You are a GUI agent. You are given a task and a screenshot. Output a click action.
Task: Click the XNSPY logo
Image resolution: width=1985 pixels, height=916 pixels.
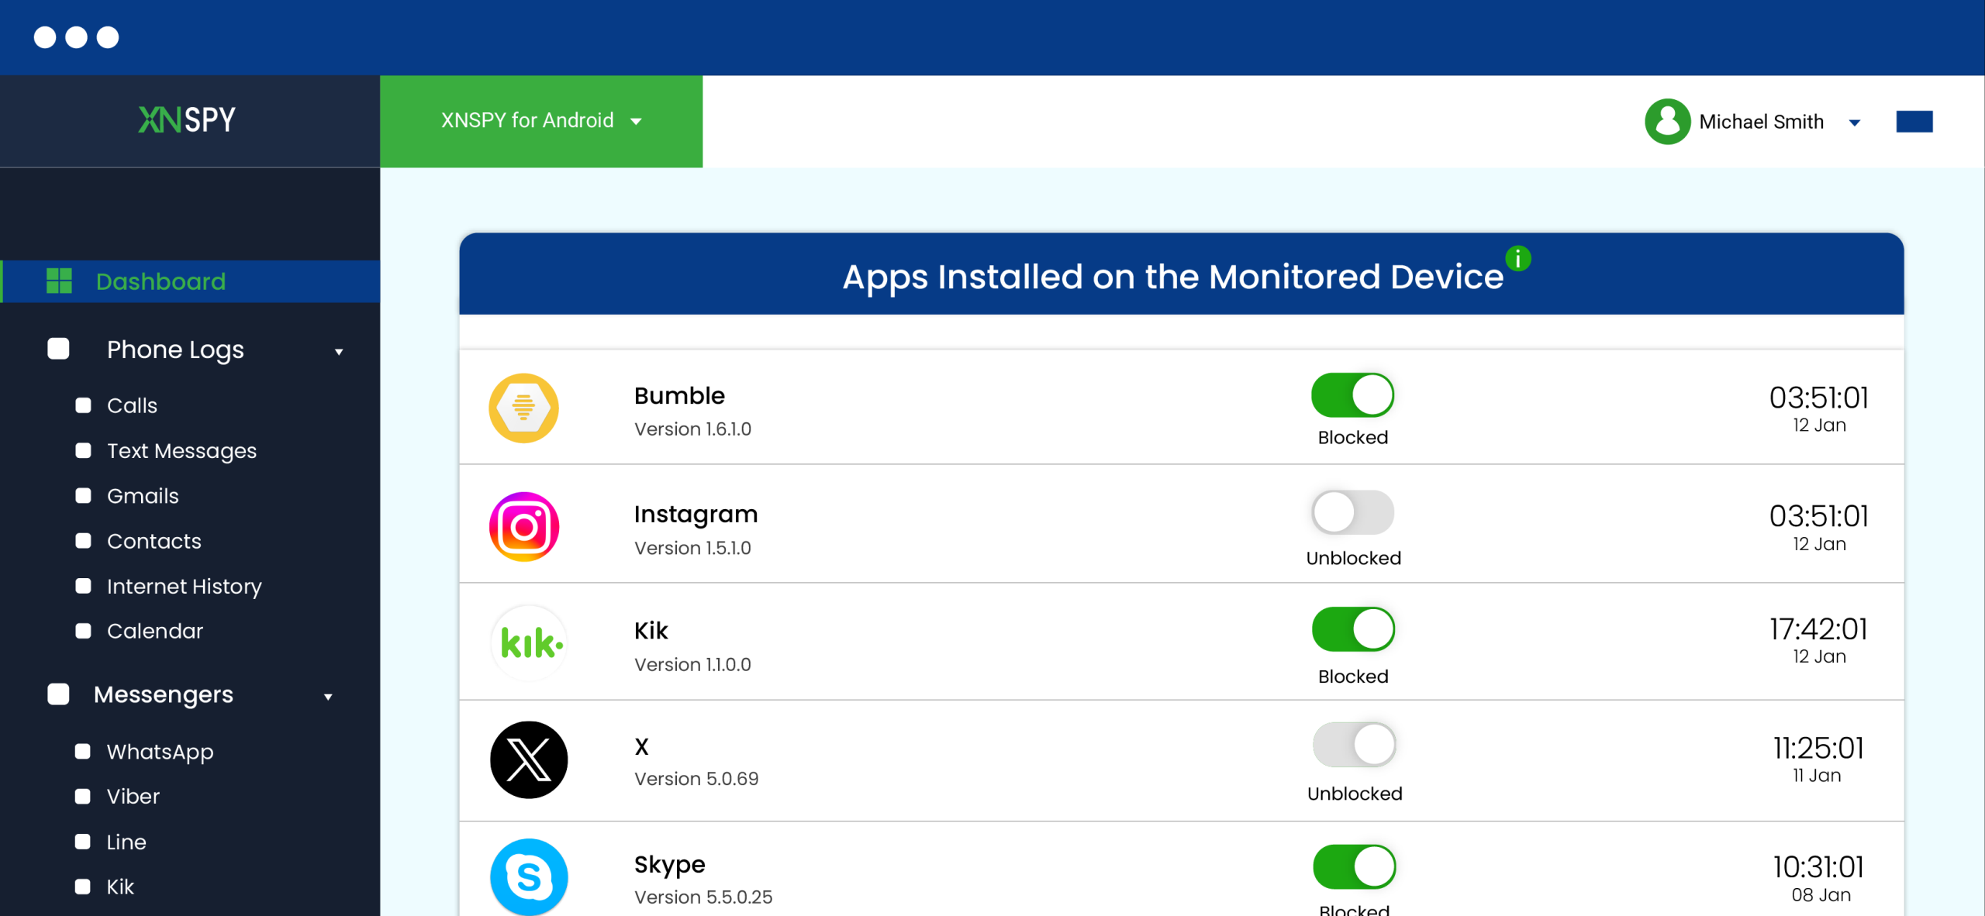click(x=187, y=120)
